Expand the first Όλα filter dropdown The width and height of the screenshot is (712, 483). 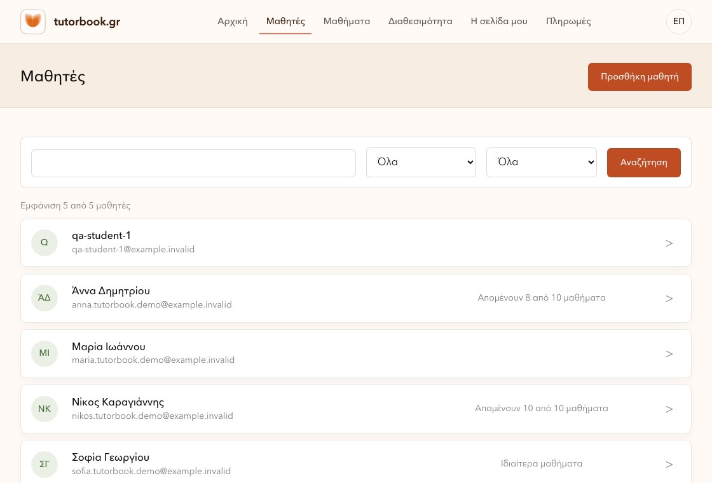click(421, 162)
